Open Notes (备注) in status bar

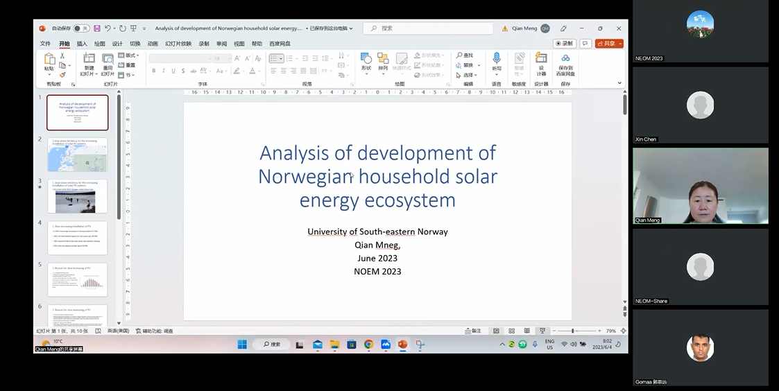(473, 331)
